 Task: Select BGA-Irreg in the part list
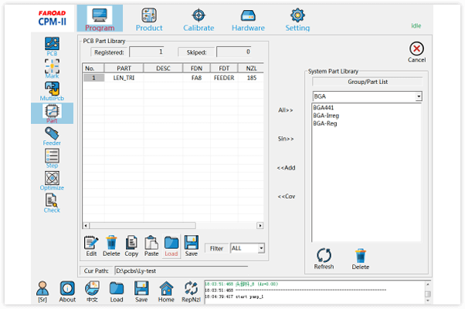(x=326, y=116)
